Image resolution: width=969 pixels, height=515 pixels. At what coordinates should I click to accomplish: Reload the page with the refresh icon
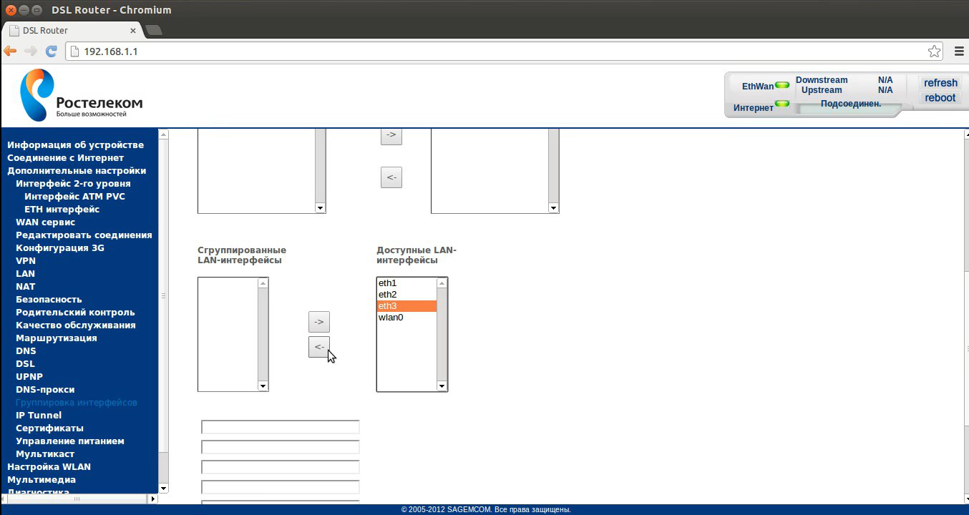tap(51, 51)
